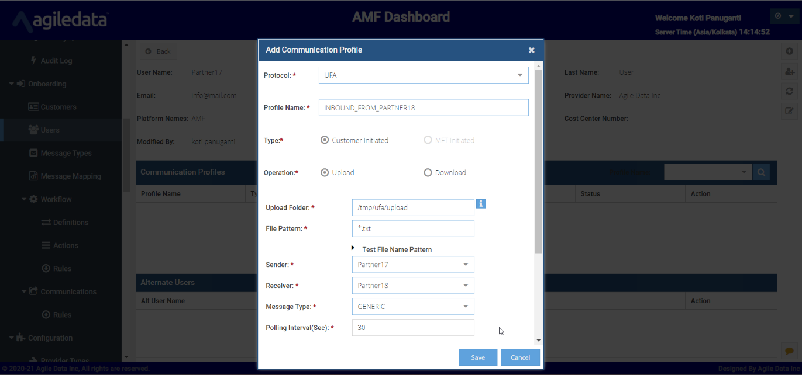The height and width of the screenshot is (375, 802).
Task: Open the Message Type dropdown showing GENERIC
Action: pos(413,307)
